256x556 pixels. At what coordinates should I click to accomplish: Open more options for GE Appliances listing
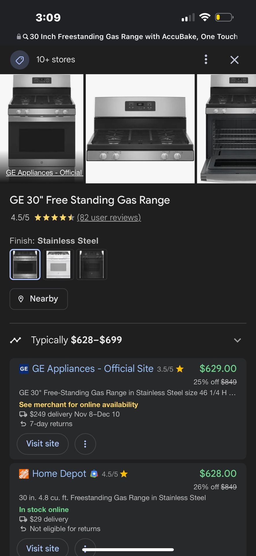coord(85,444)
